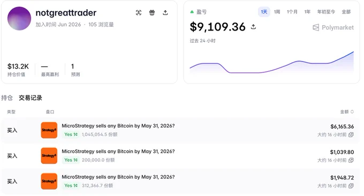Click the share icon in profile header

tap(165, 12)
